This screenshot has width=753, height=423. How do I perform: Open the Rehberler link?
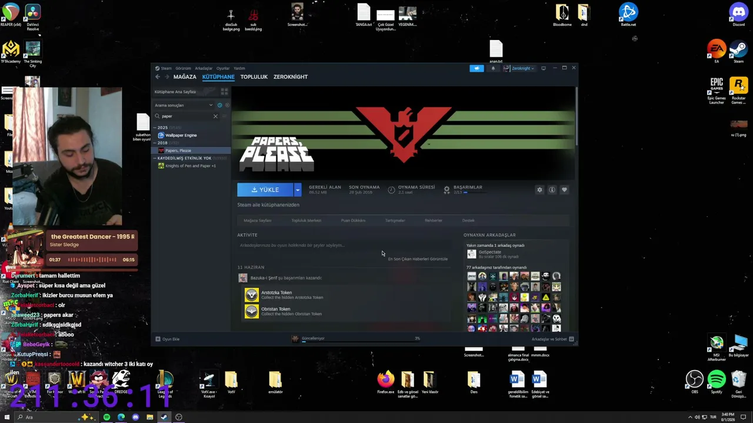[x=434, y=220]
